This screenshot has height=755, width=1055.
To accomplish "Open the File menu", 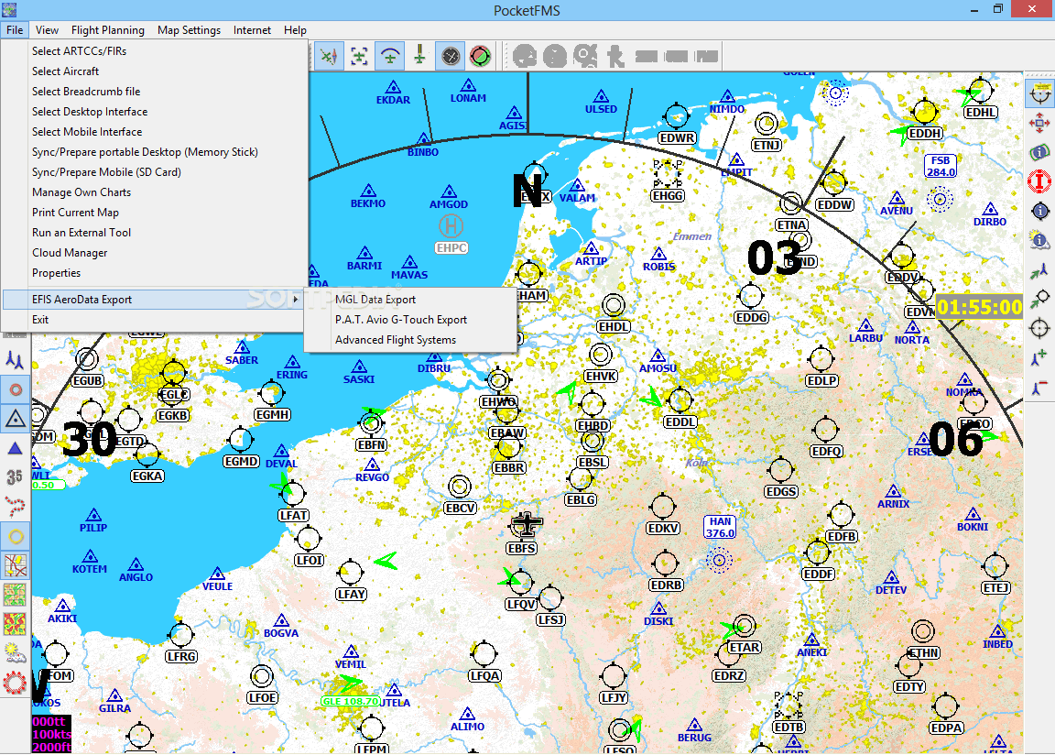I will [x=15, y=30].
